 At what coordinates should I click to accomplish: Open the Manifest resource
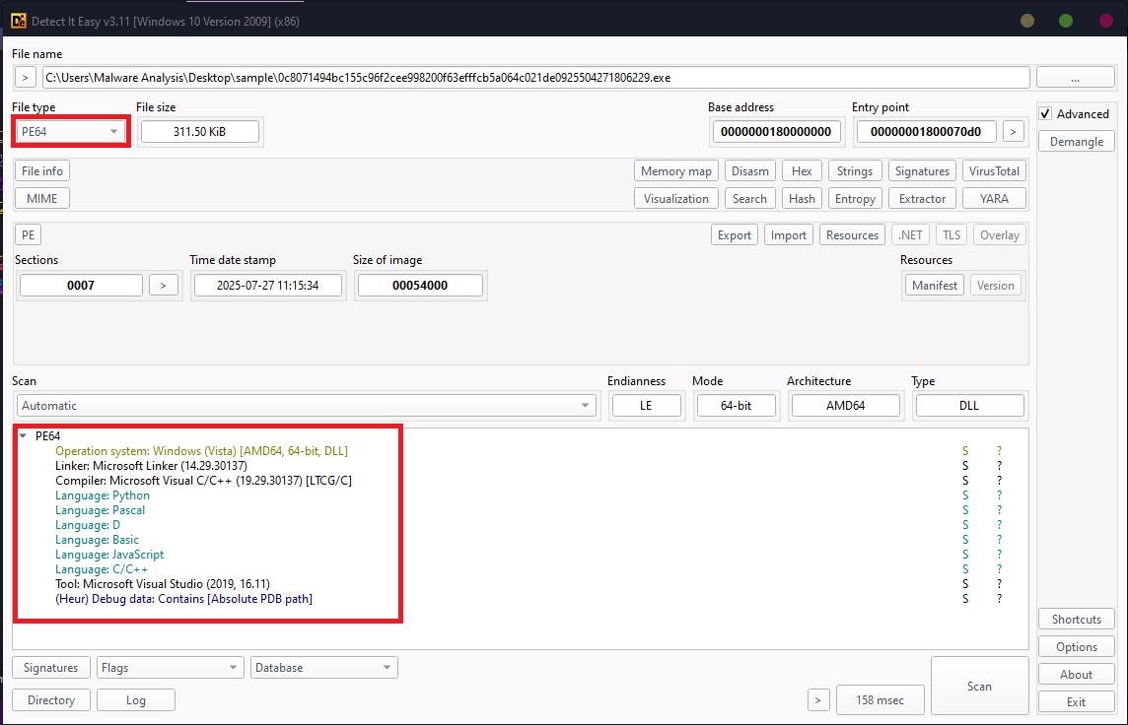[935, 286]
